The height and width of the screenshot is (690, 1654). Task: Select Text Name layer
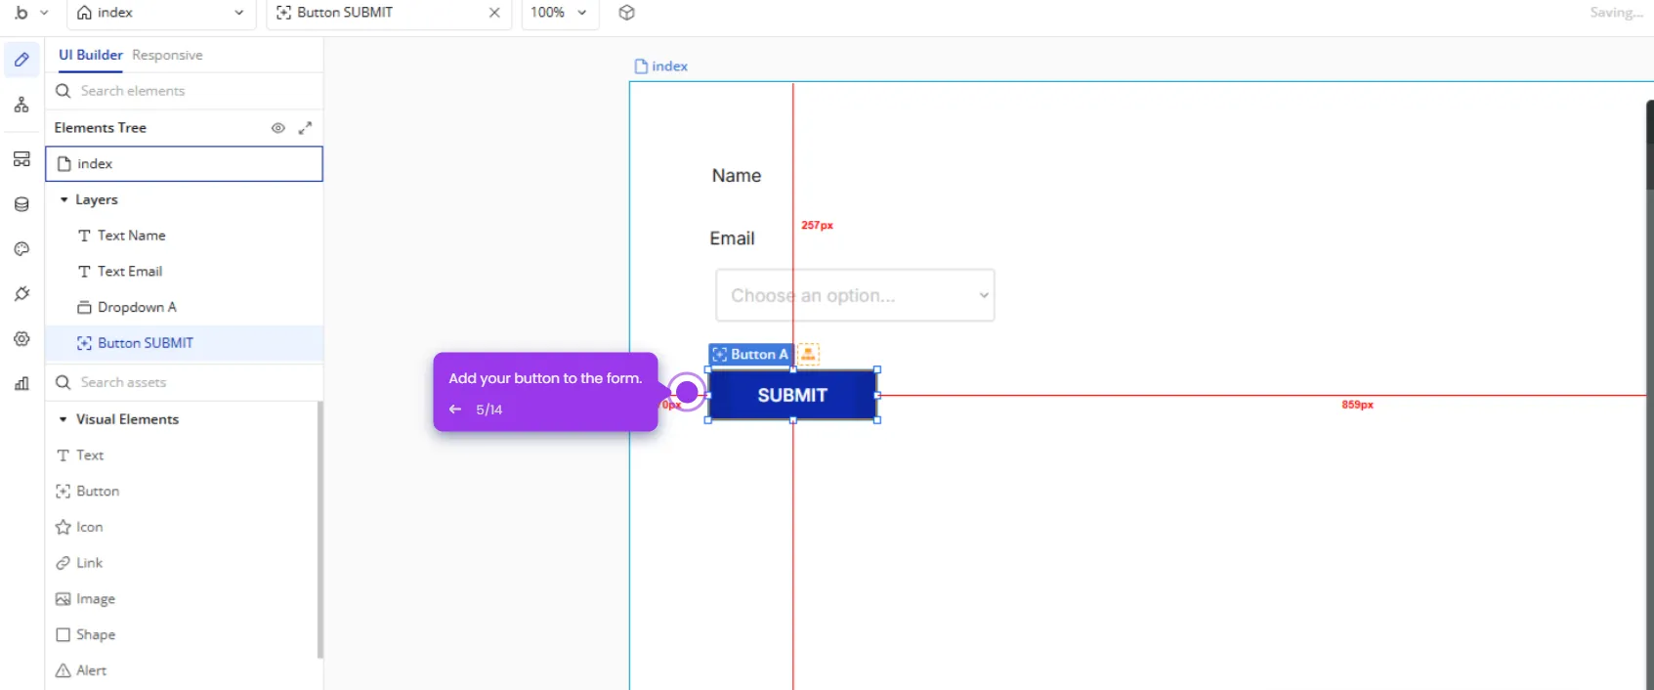pos(184,236)
